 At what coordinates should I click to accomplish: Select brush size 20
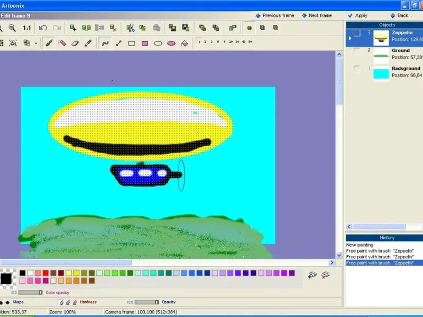coord(231,42)
